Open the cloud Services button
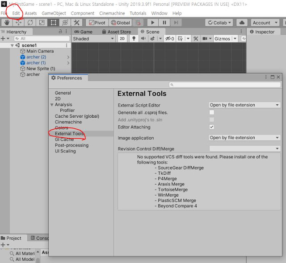The height and width of the screenshot is (263, 286). coord(242,23)
